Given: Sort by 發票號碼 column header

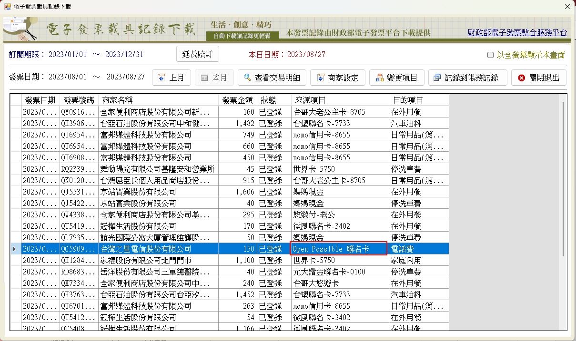Looking at the screenshot, I should tap(79, 100).
